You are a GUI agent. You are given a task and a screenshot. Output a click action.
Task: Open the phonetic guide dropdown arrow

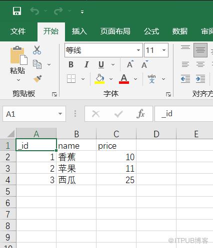coord(163,79)
